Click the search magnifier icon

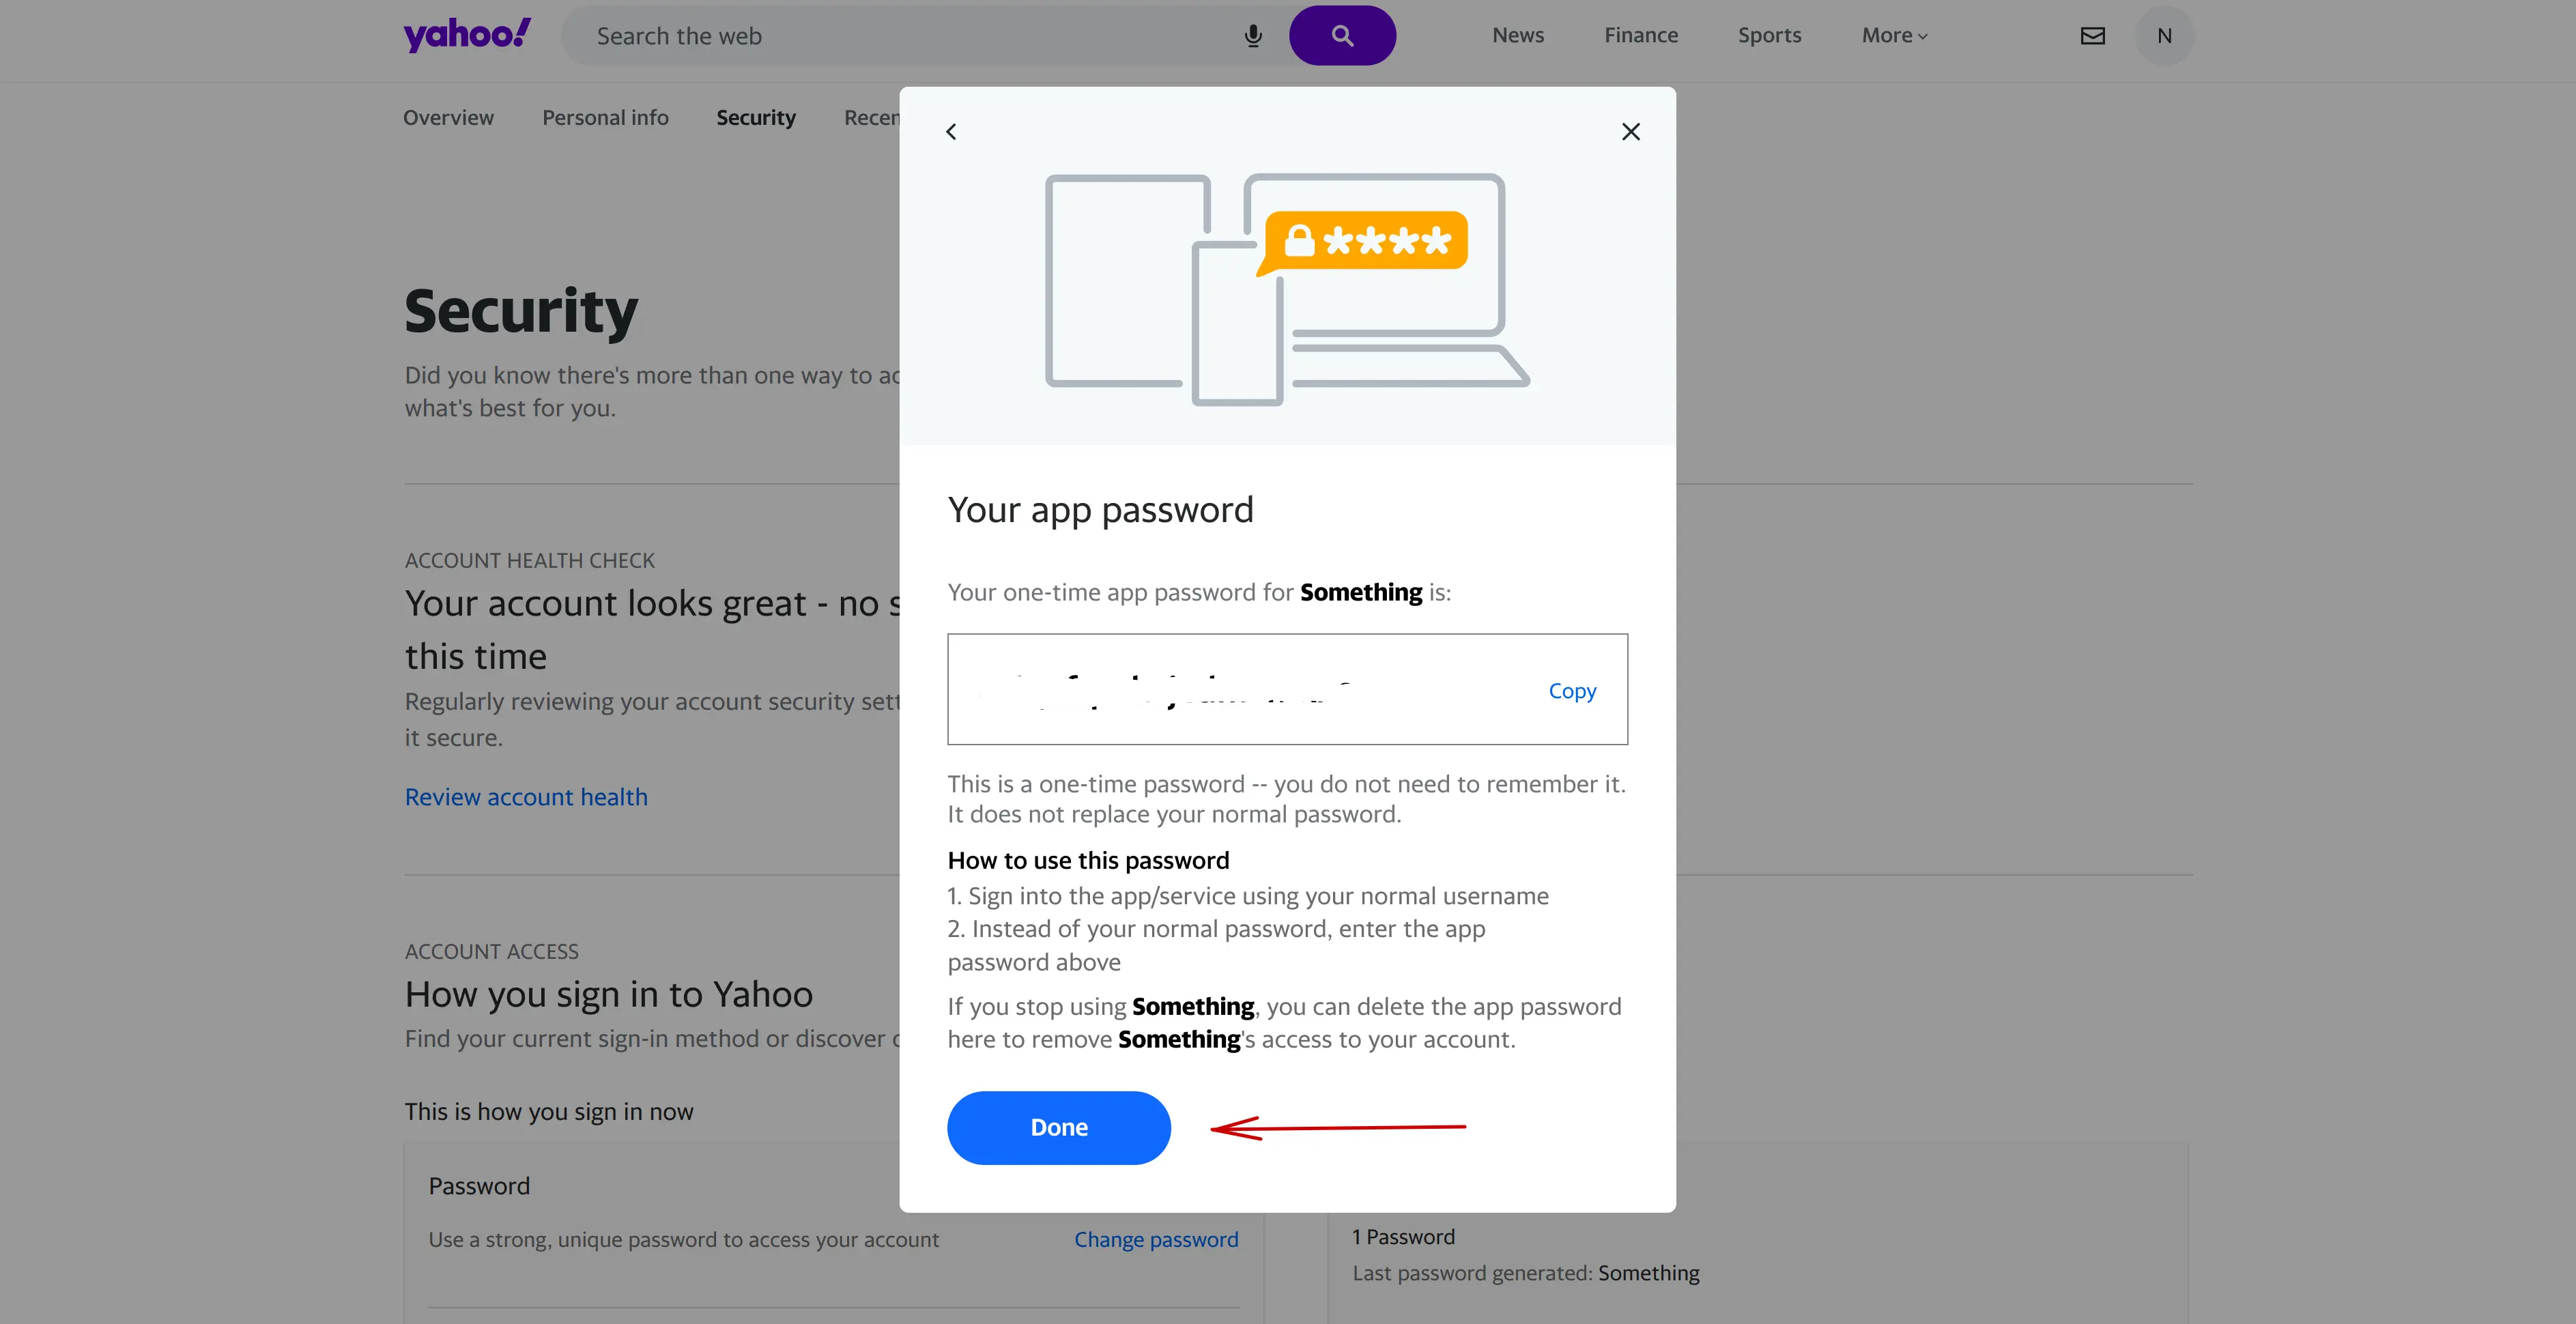[x=1341, y=33]
